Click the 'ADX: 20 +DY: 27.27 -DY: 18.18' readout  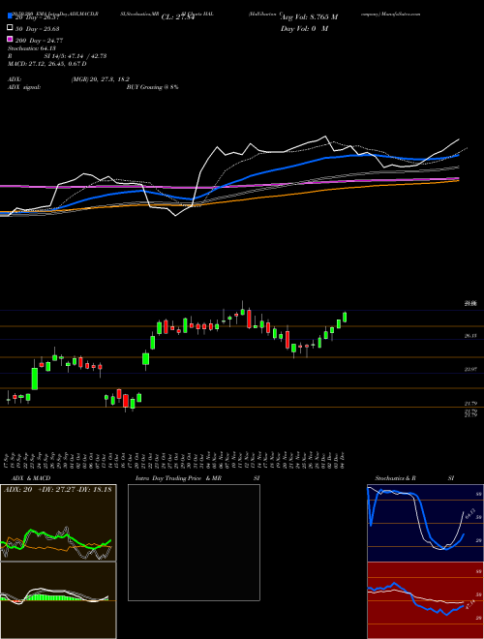(x=57, y=490)
